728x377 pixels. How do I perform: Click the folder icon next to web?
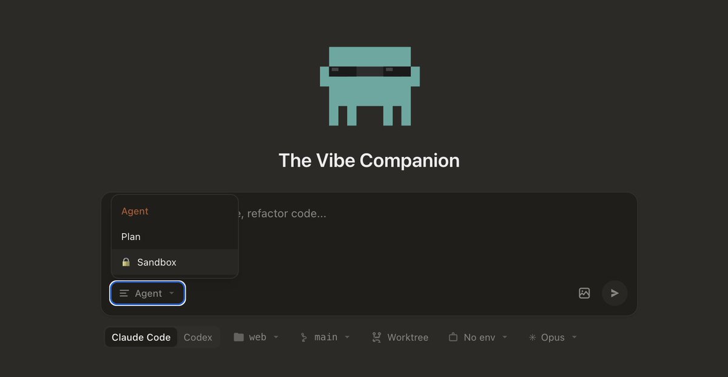tap(239, 336)
